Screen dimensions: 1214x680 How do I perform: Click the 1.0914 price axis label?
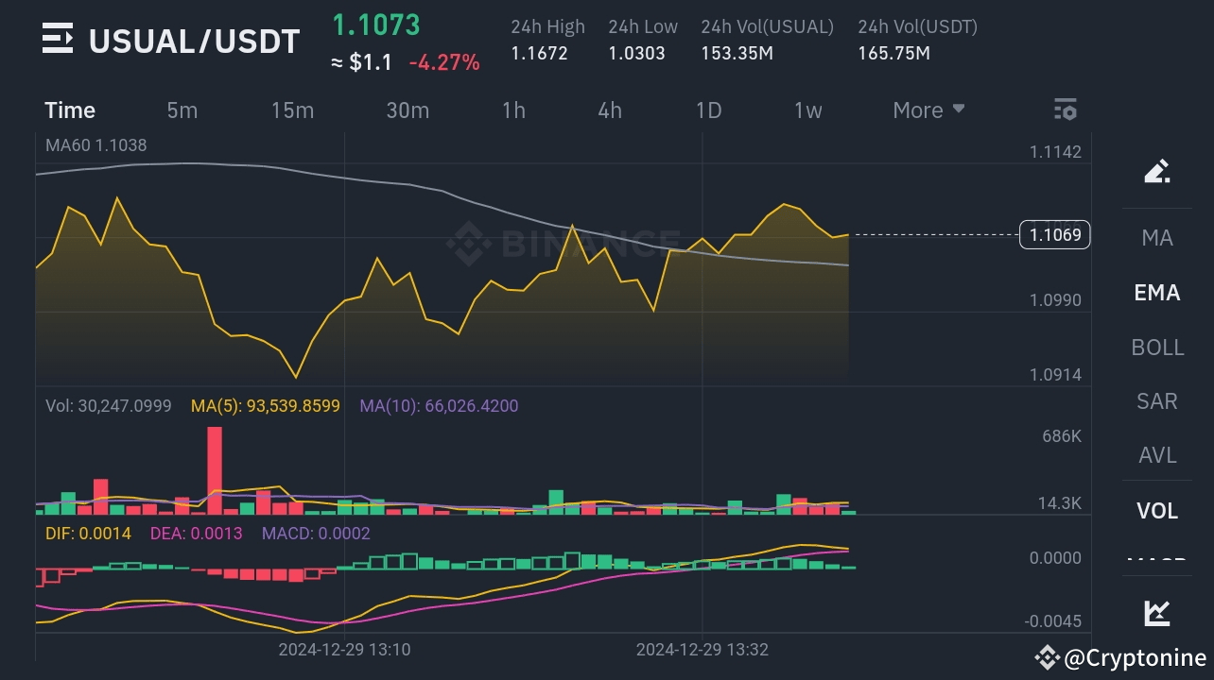[x=1055, y=375]
